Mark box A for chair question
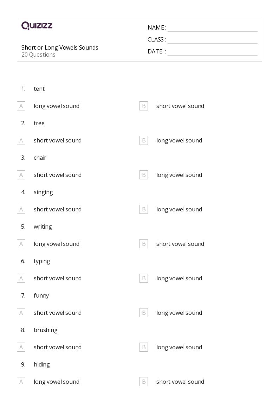This screenshot has width=279, height=395. pyautogui.click(x=21, y=175)
